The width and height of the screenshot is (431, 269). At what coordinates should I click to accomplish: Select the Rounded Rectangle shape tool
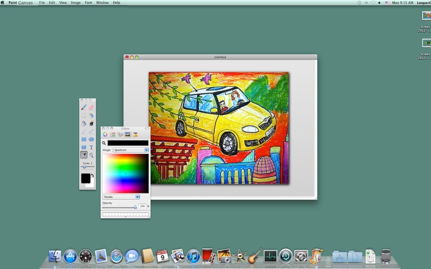[x=84, y=147]
